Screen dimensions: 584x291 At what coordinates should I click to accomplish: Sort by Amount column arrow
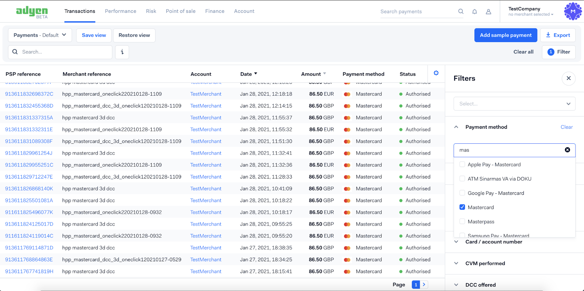(325, 74)
